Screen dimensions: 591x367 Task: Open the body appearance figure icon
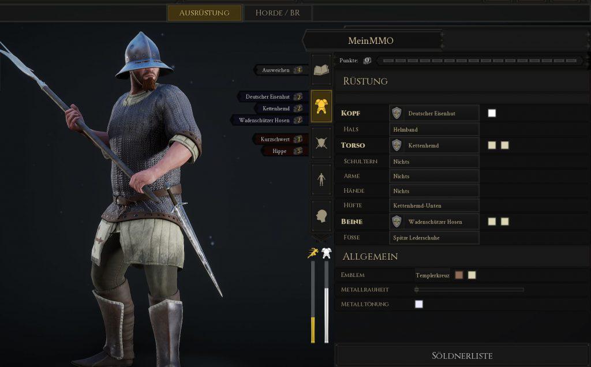[x=321, y=179]
